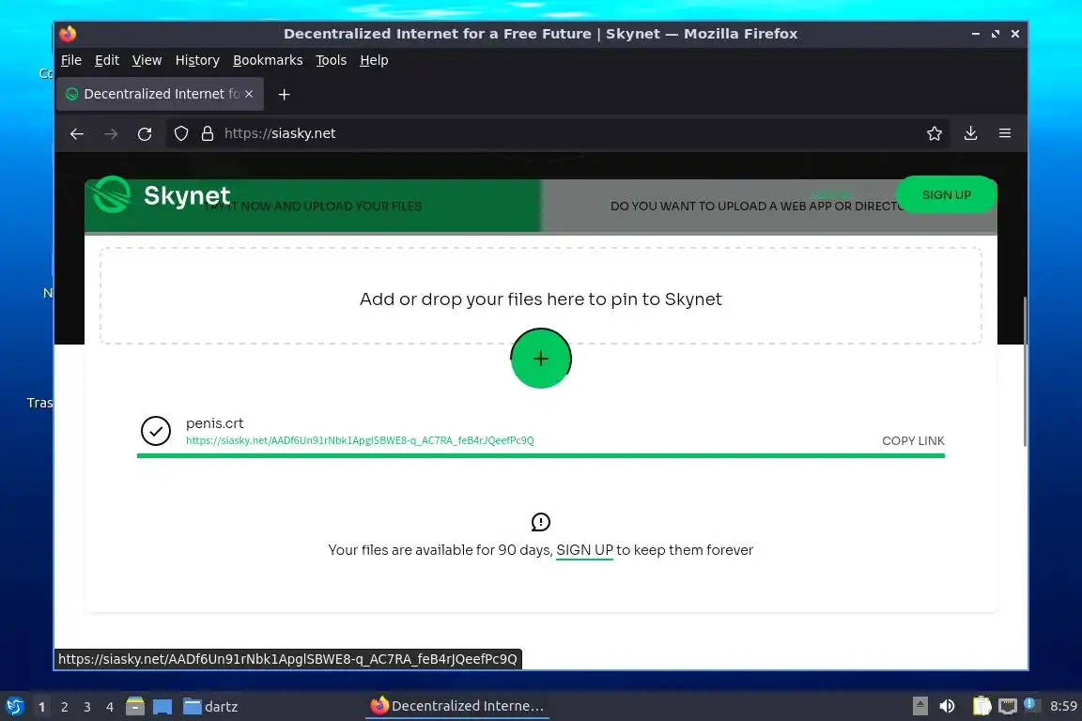Click the Firefox taskbar window entry
Viewport: 1082px width, 721px height.
click(457, 706)
